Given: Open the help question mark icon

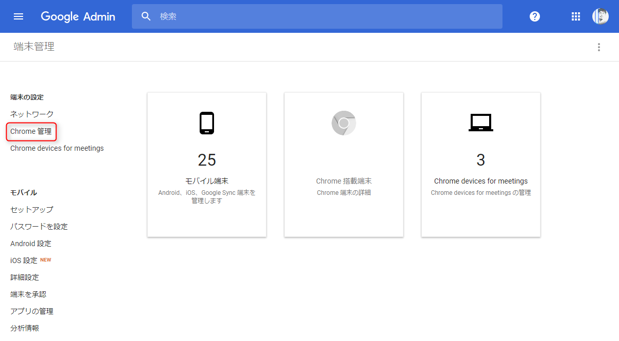Looking at the screenshot, I should pyautogui.click(x=535, y=16).
